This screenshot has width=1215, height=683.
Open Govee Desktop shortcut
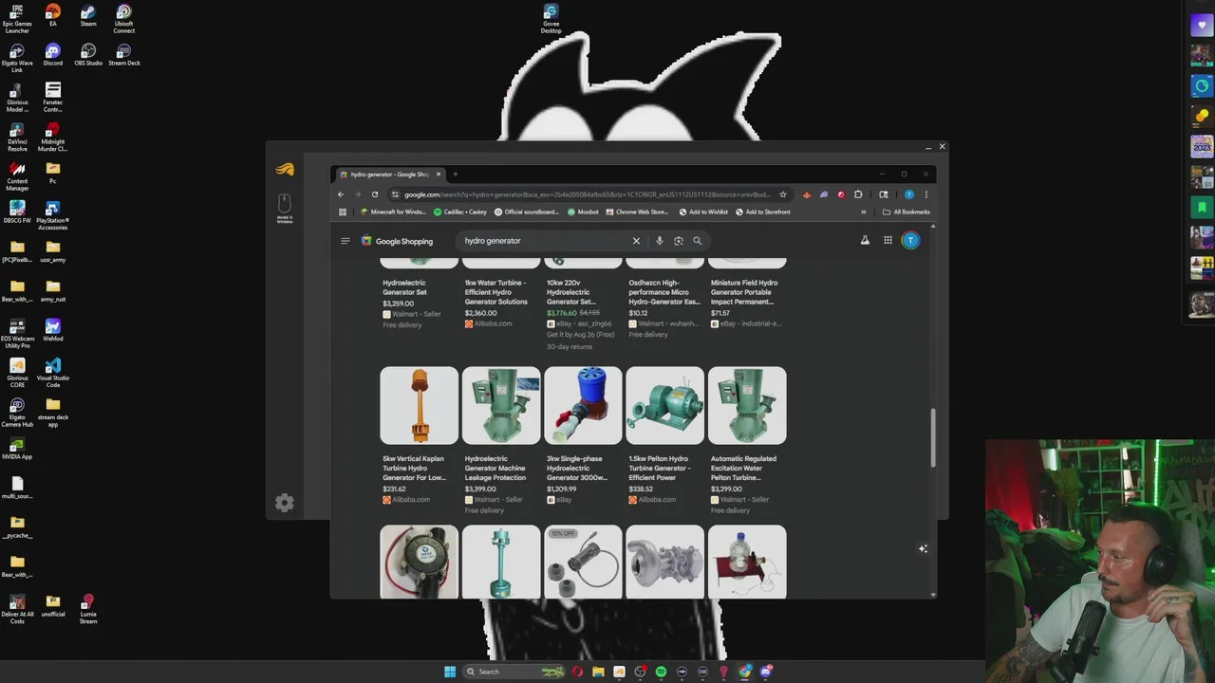tap(551, 18)
